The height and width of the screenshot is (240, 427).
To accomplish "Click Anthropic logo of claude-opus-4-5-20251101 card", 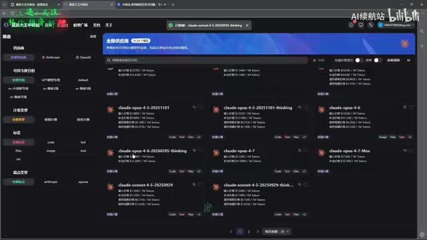I will (x=110, y=109).
